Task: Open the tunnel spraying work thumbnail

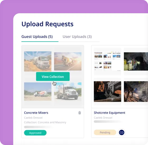Action: point(136,91)
